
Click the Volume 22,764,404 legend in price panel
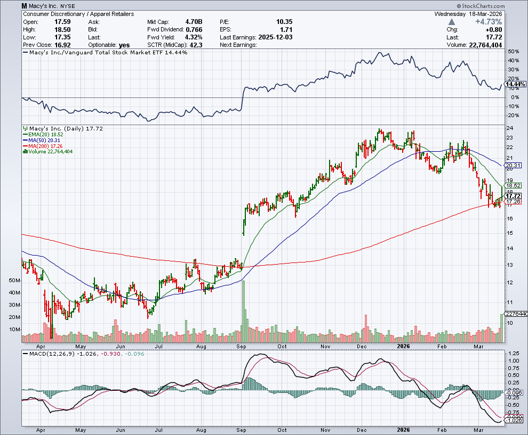click(x=47, y=152)
